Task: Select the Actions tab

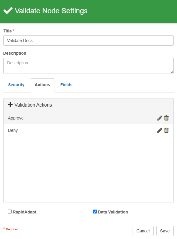Action: coord(42,85)
